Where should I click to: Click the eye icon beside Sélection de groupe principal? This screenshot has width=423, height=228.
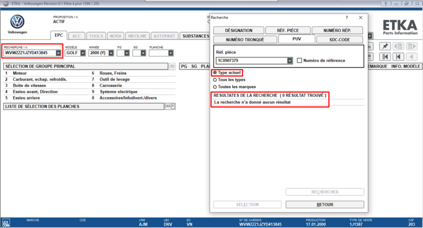coord(172,66)
